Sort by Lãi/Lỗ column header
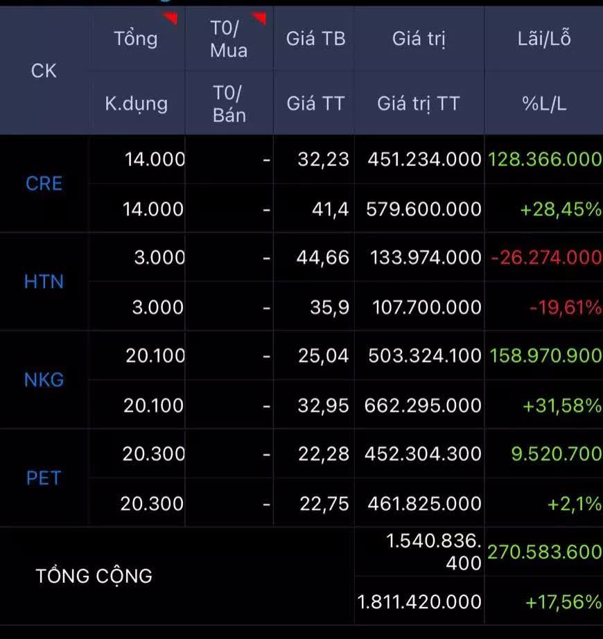The width and height of the screenshot is (603, 639). [x=544, y=39]
